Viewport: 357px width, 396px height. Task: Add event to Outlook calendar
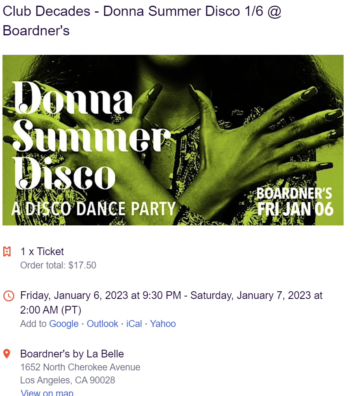tap(102, 324)
